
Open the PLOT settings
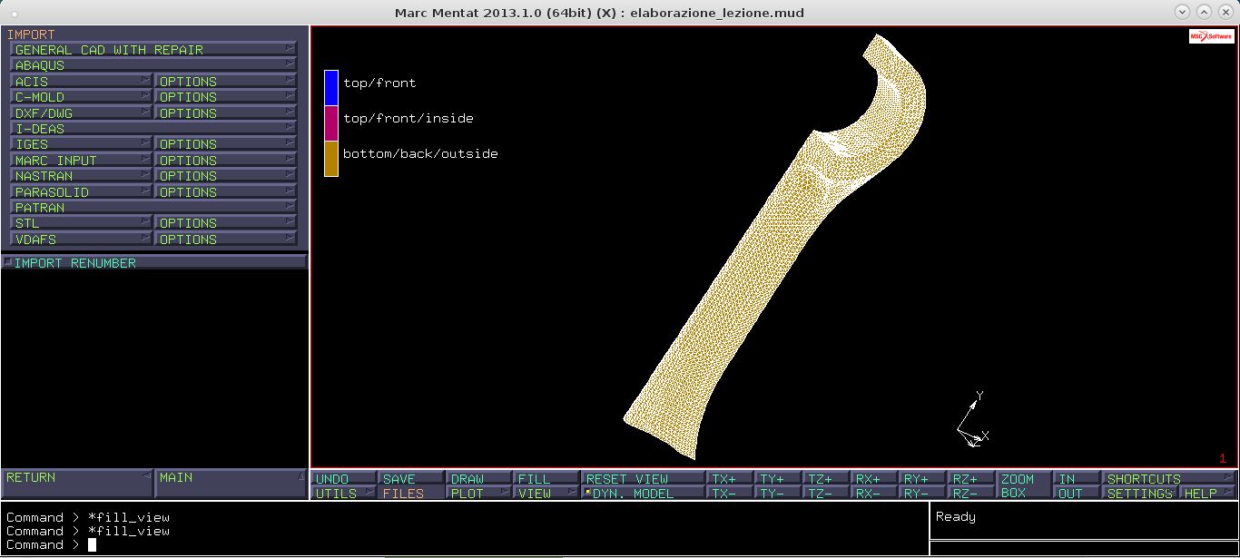[x=479, y=494]
